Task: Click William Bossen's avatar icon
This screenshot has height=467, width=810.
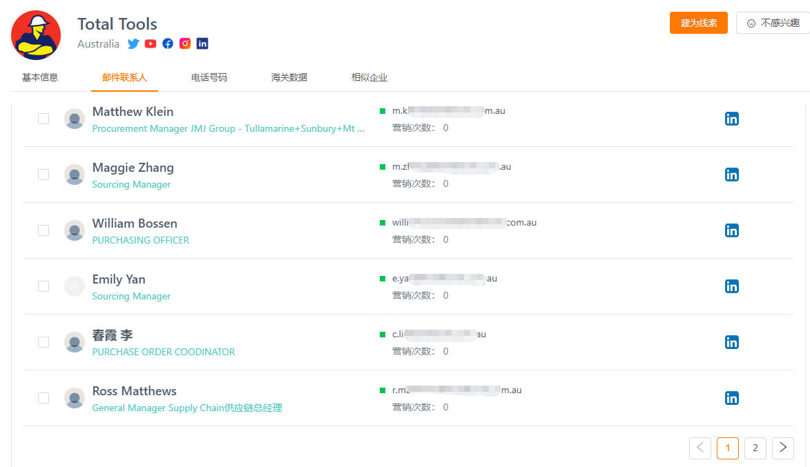Action: (75, 230)
